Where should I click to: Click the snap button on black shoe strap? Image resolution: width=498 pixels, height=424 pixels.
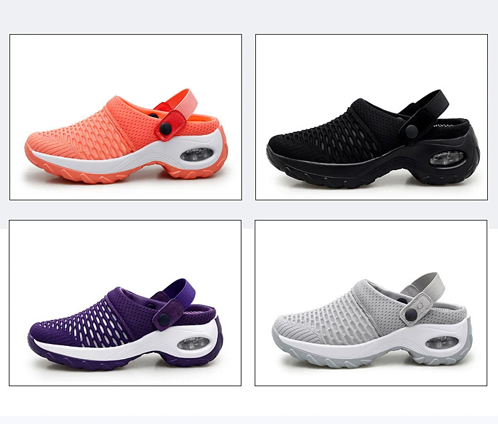click(412, 132)
